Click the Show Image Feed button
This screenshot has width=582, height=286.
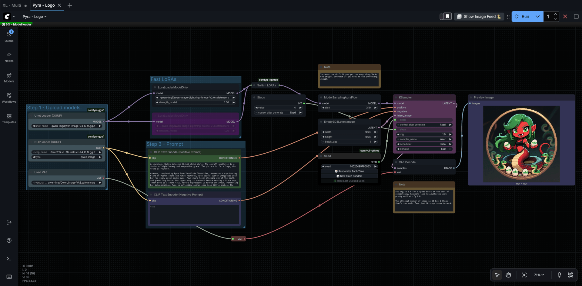479,17
